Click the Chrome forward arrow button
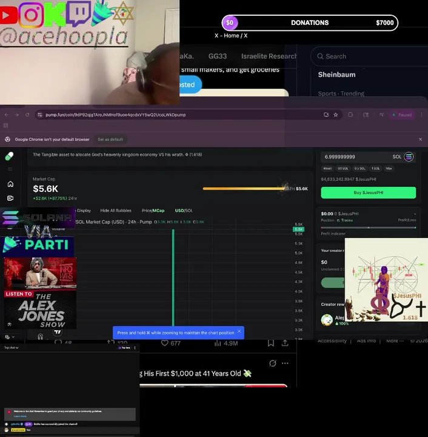Viewport: 428px width, 437px height. point(17,115)
